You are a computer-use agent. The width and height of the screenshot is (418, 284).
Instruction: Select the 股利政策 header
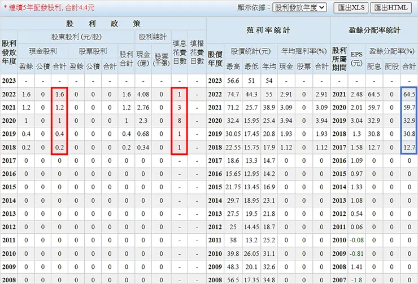coord(103,24)
